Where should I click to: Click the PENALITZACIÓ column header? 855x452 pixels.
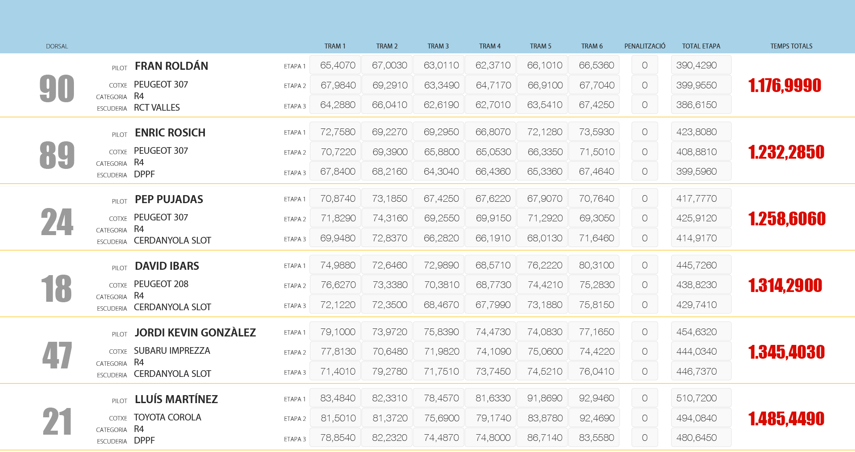[x=644, y=46]
